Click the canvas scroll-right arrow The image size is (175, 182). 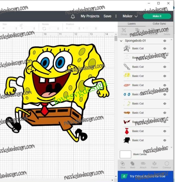point(112,180)
